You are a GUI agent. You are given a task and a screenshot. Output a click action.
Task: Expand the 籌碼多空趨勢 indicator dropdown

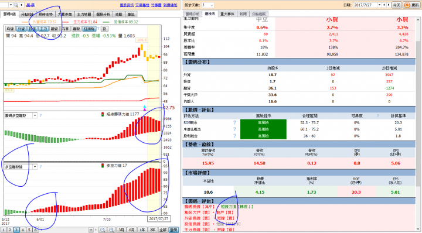point(35,115)
